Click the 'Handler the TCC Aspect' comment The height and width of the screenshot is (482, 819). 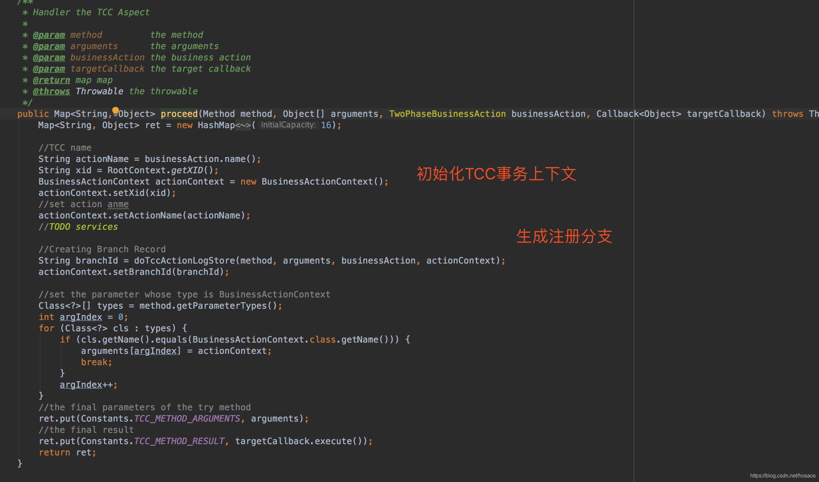click(x=91, y=12)
